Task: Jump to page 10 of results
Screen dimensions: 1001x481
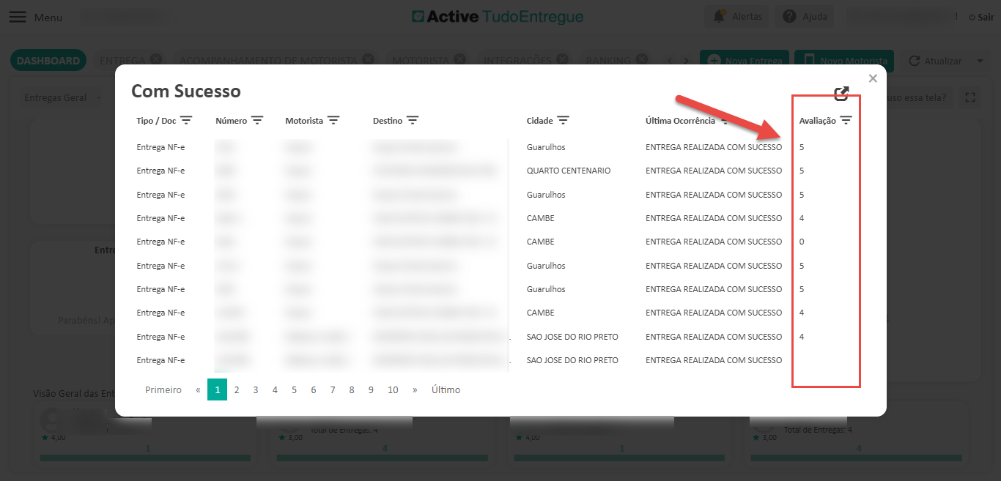Action: click(x=393, y=389)
